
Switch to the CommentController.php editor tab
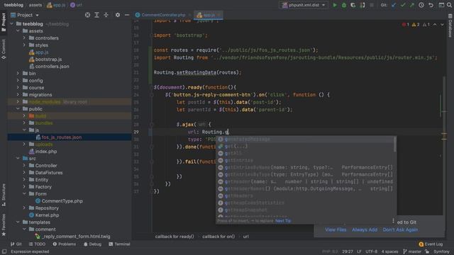click(x=163, y=15)
